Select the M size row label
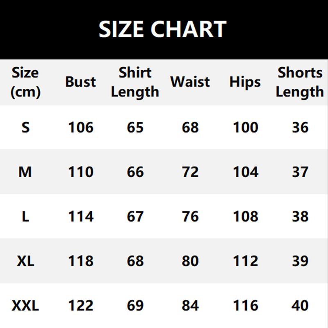The image size is (328, 328). [25, 172]
